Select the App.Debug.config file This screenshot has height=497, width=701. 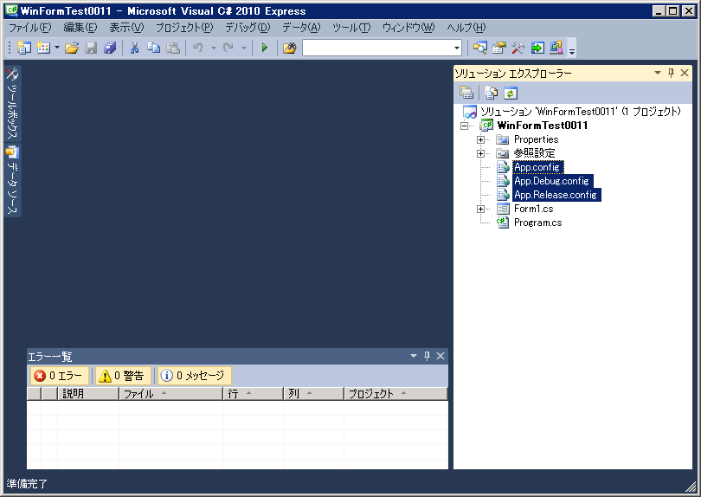[x=552, y=181]
